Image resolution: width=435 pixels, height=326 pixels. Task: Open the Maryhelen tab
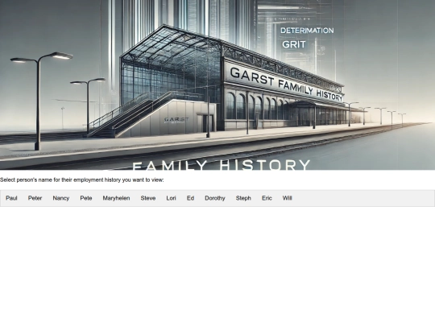[116, 198]
